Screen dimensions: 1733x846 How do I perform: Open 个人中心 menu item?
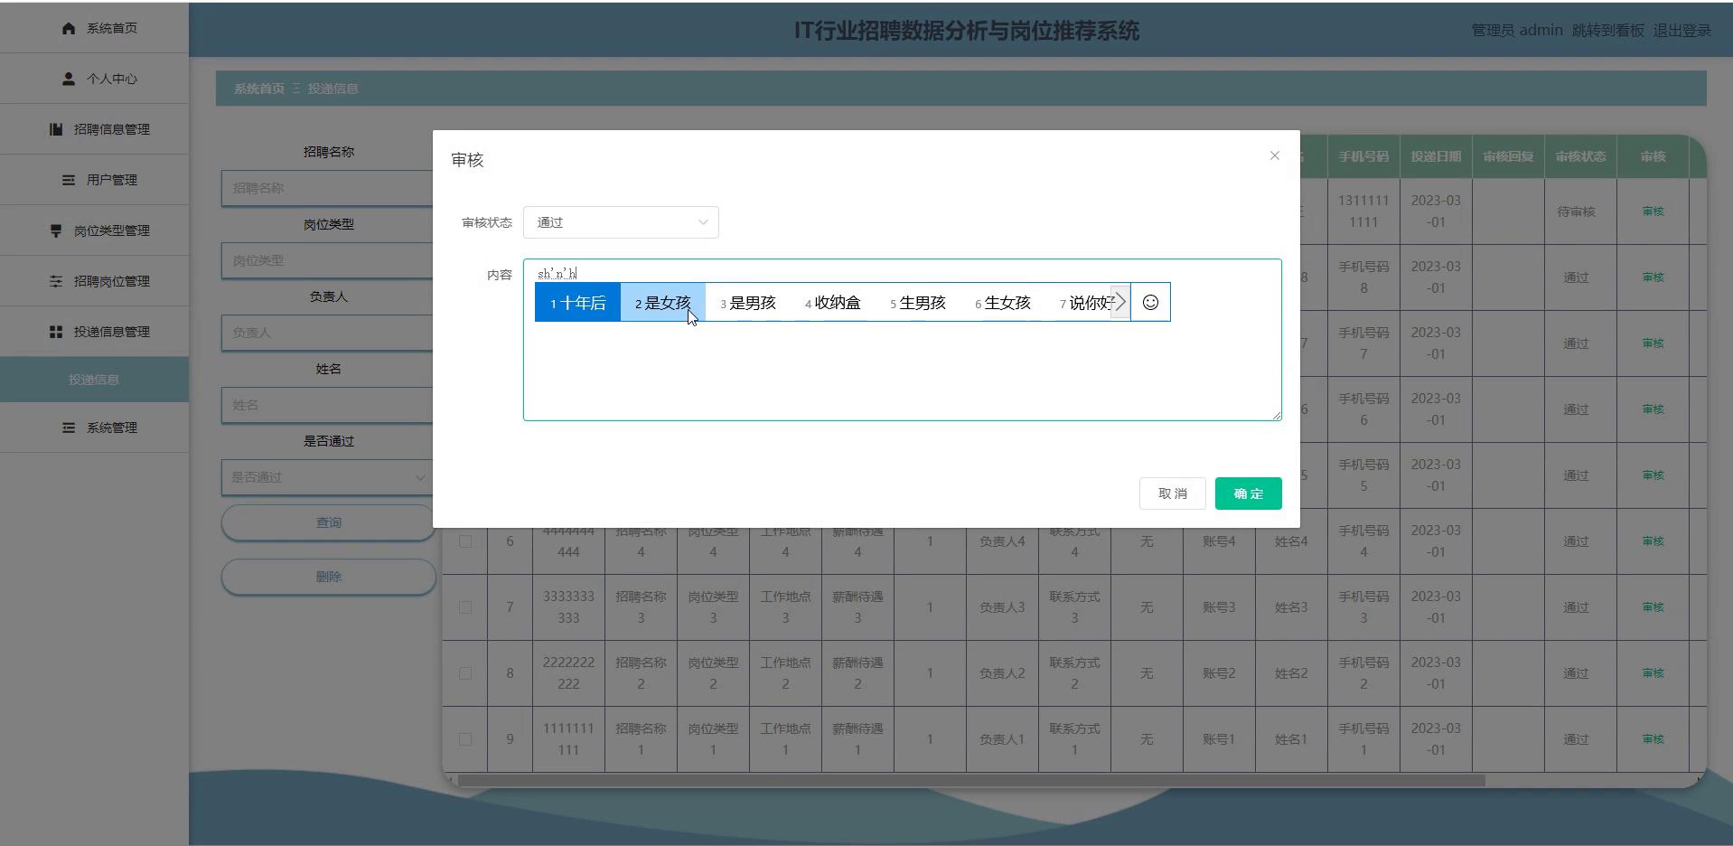94,79
